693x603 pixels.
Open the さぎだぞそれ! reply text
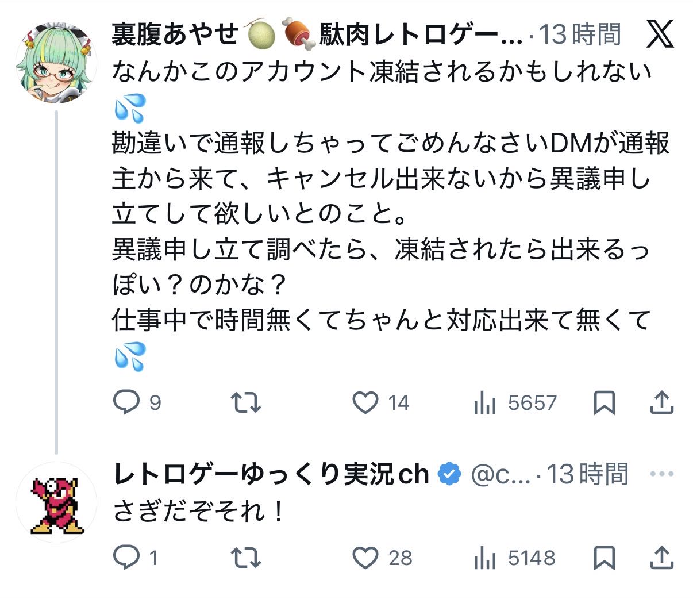point(198,510)
